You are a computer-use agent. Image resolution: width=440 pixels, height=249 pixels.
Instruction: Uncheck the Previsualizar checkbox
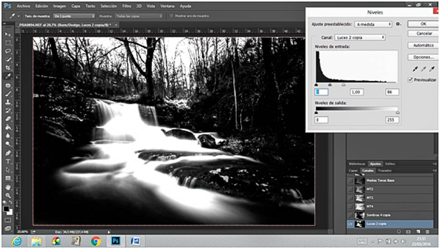point(410,80)
